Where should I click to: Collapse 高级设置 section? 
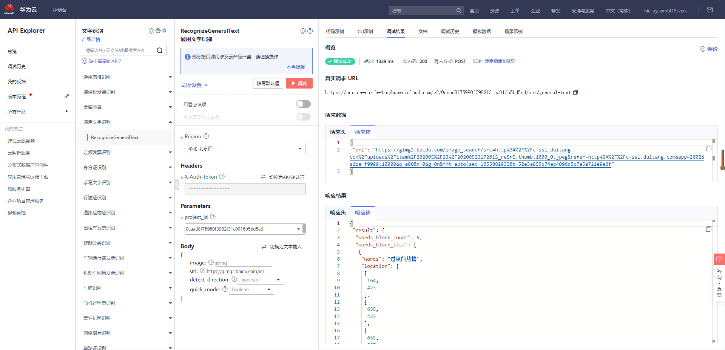[x=194, y=85]
